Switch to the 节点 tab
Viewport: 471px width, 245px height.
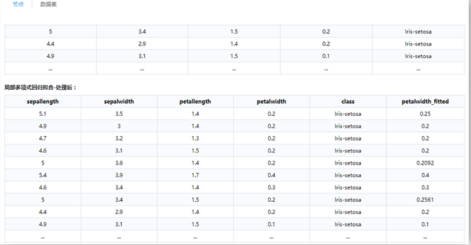coord(18,4)
